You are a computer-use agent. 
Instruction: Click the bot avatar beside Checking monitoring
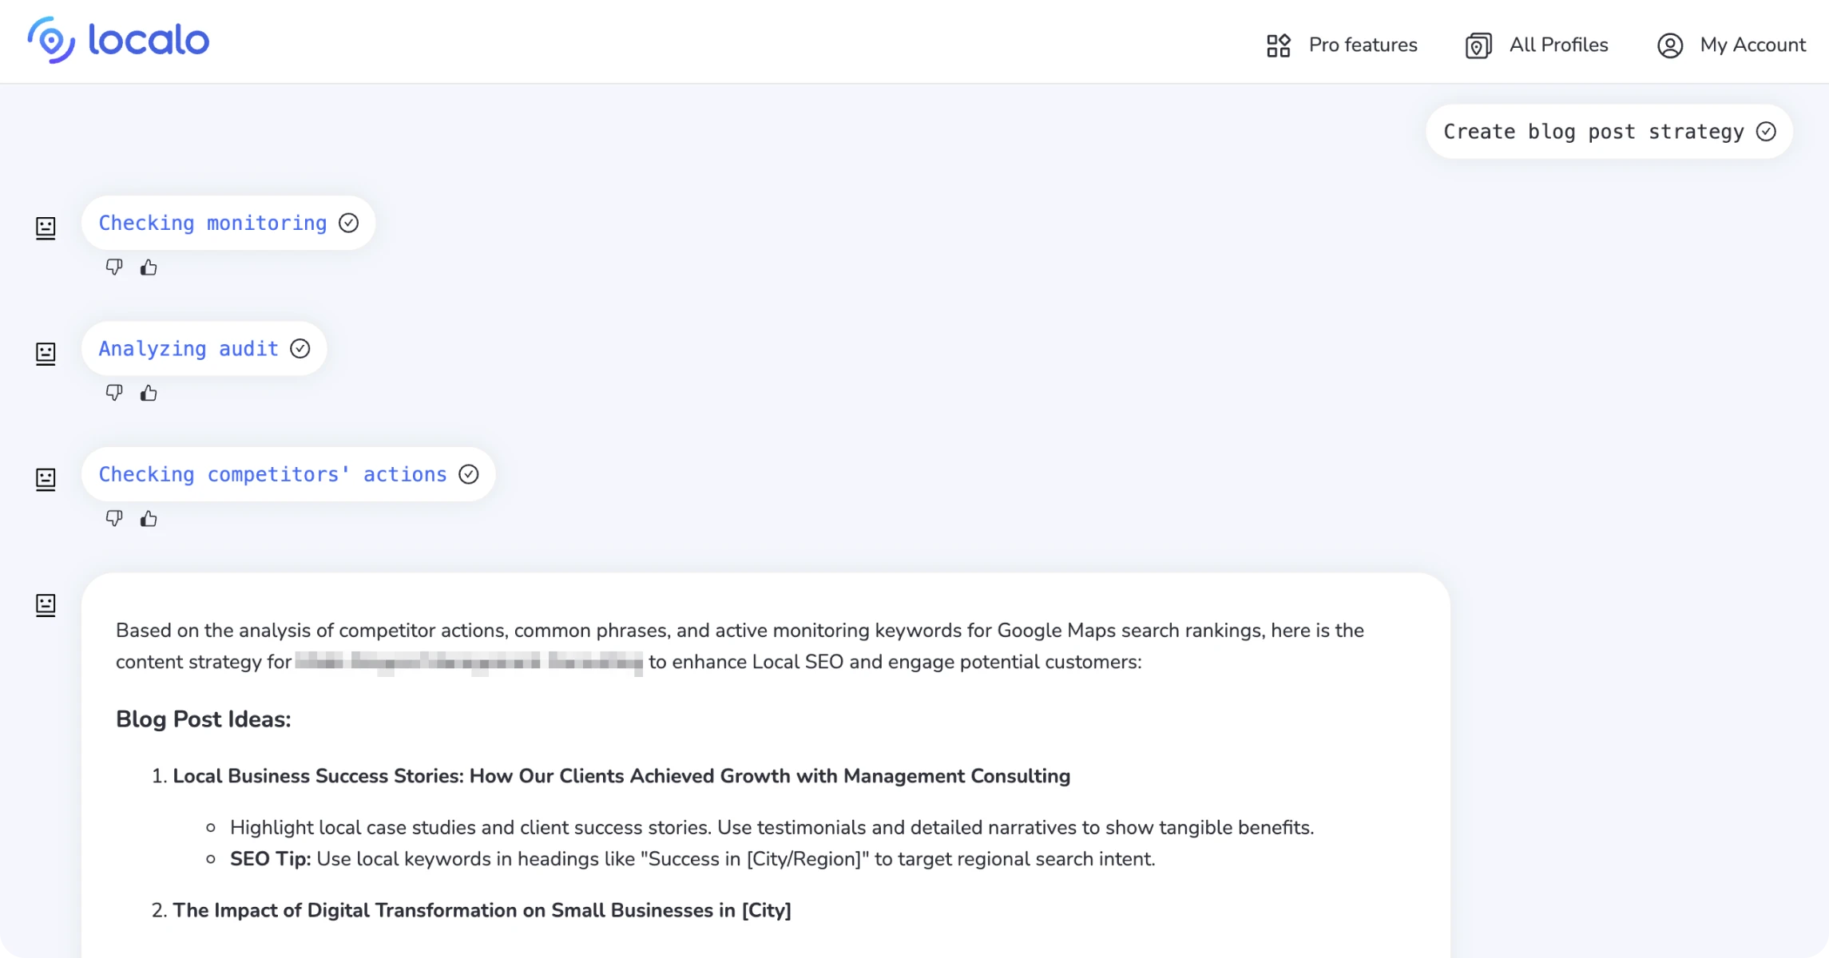(46, 228)
